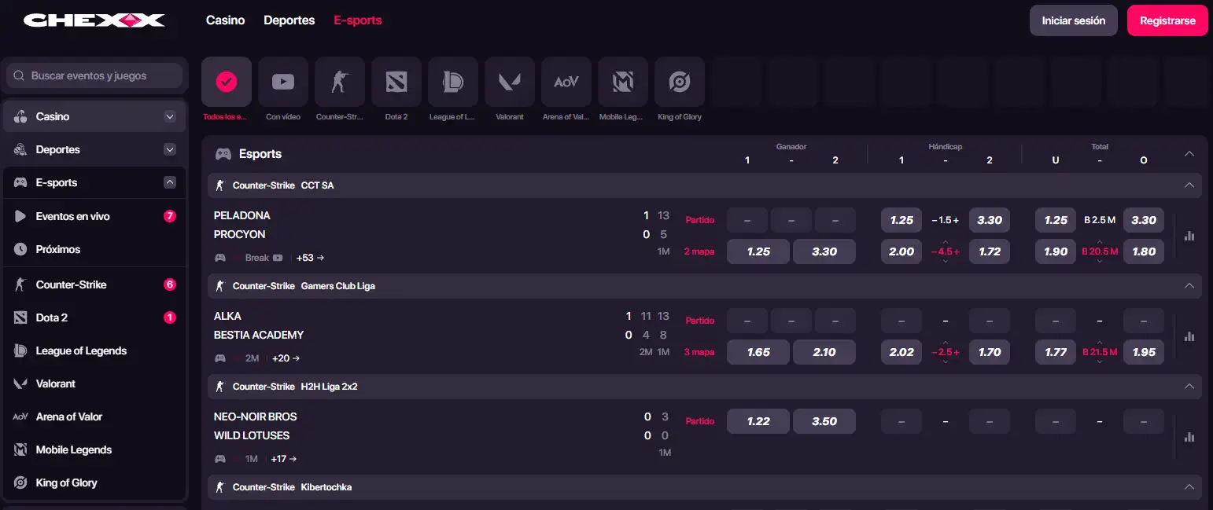This screenshot has height=510, width=1213.
Task: Bet on WILD LOTUSES odds 3.50
Action: [x=824, y=421]
